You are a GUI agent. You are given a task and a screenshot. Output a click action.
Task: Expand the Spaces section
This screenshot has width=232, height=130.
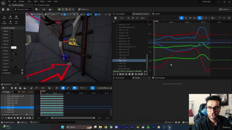click(2, 70)
